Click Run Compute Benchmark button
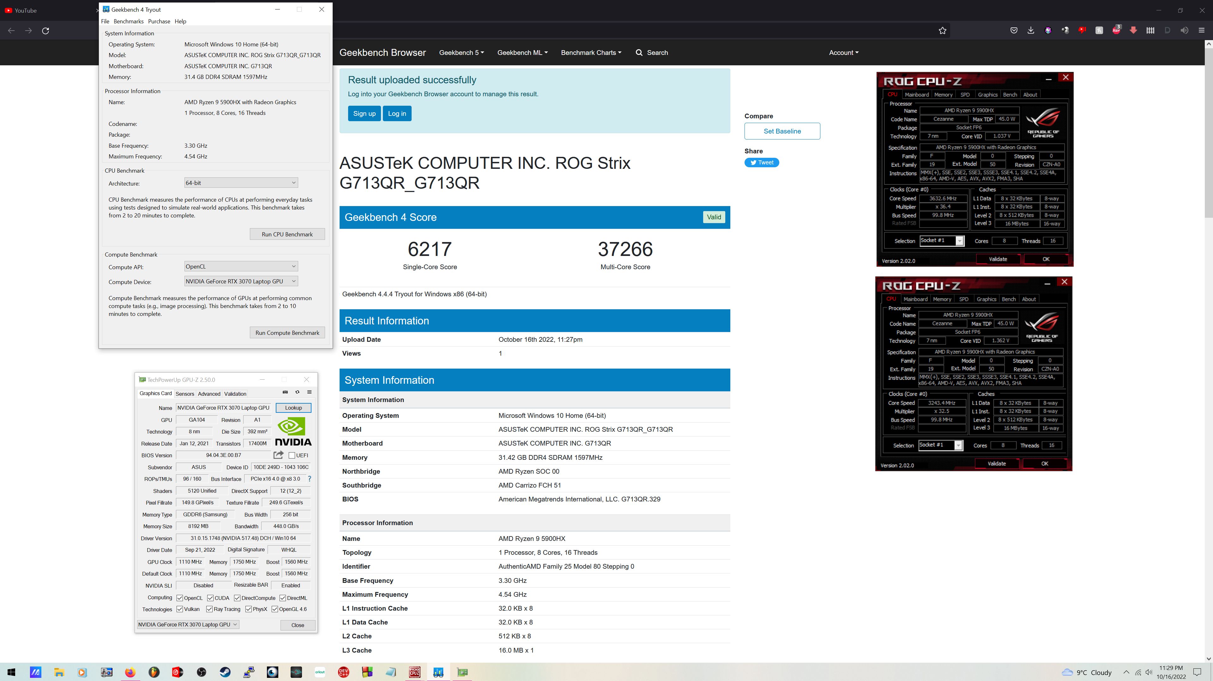 pos(287,333)
